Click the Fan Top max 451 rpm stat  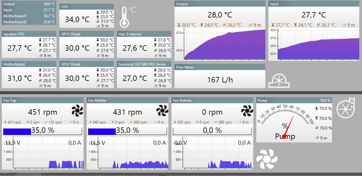point(12,122)
